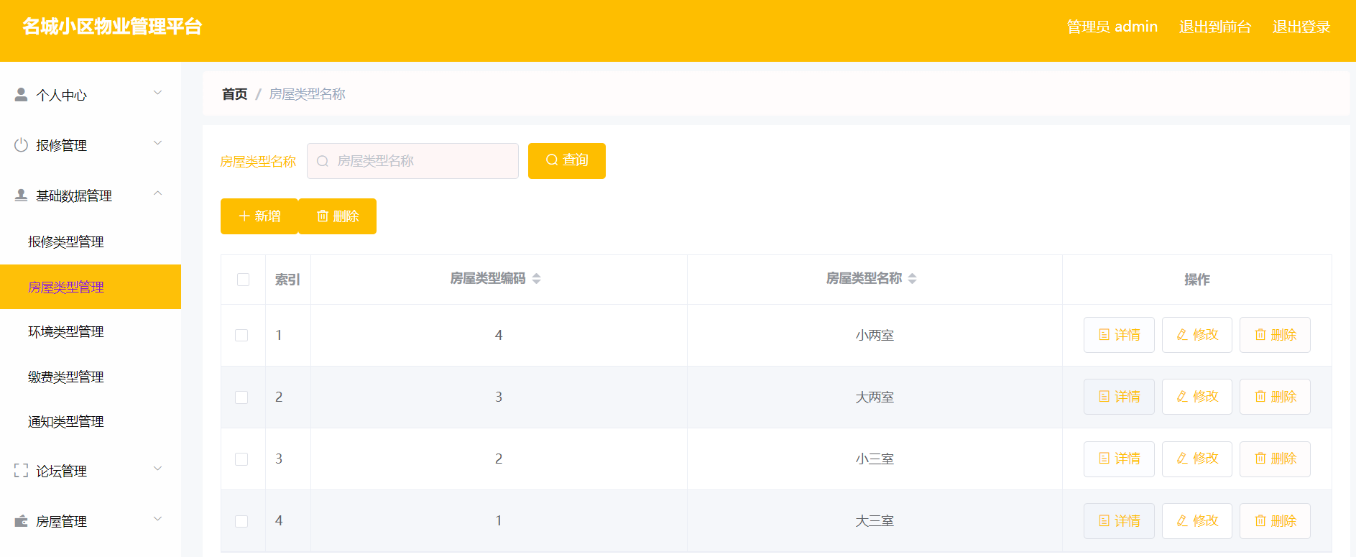Click the person icon beside 个人中心
Image resolution: width=1356 pixels, height=557 pixels.
(x=21, y=94)
